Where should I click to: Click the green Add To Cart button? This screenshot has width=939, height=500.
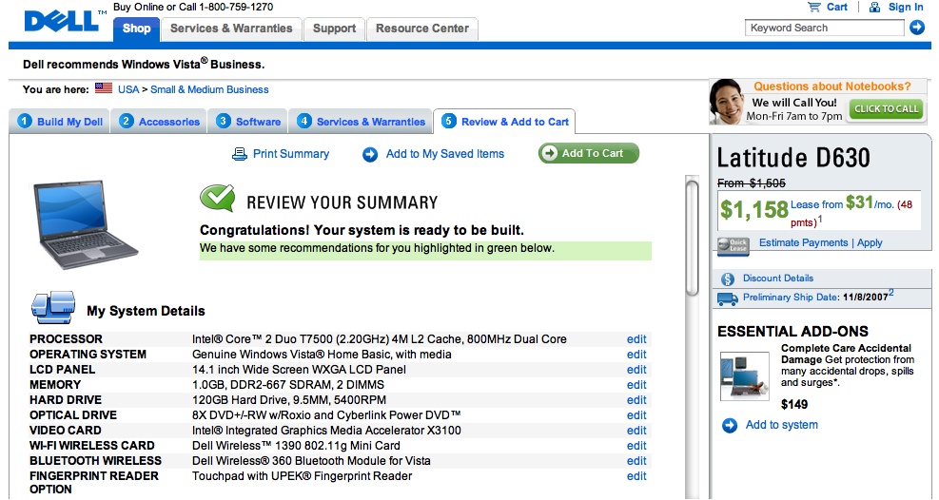tap(589, 153)
